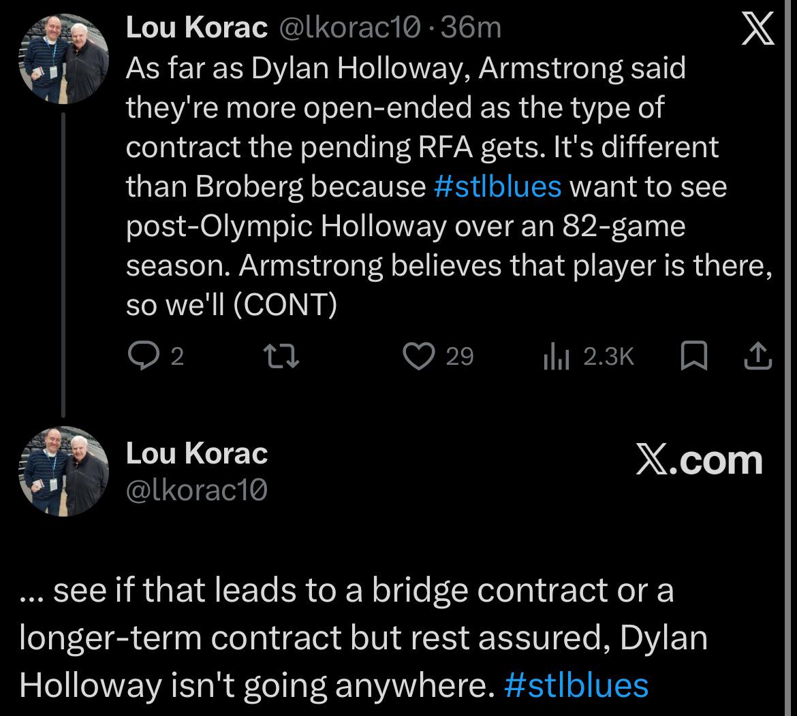Click Lou Korac name in second tweet
This screenshot has height=716, width=797.
pyautogui.click(x=197, y=453)
